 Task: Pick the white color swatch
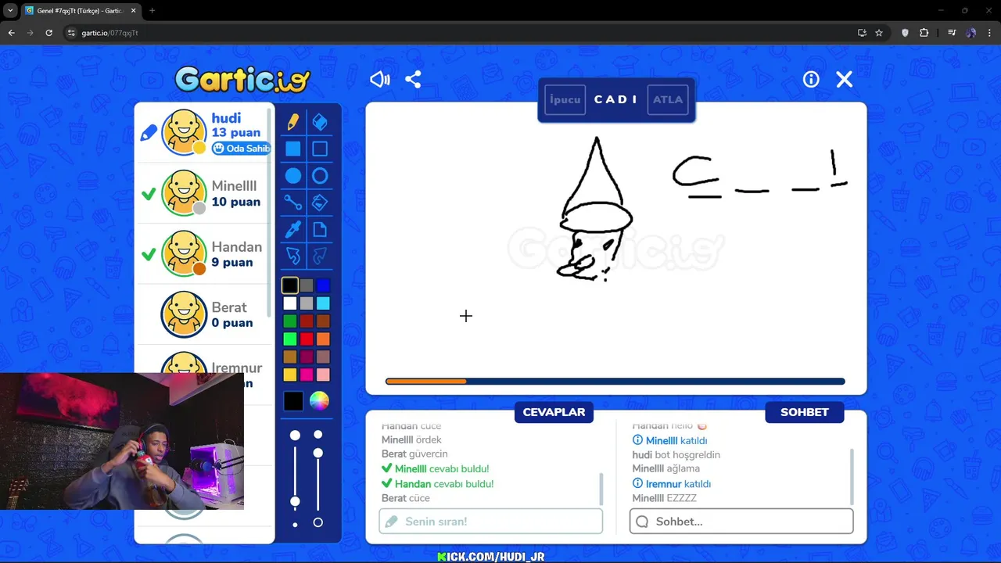[290, 303]
